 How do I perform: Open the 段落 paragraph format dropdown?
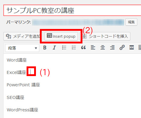(22, 48)
